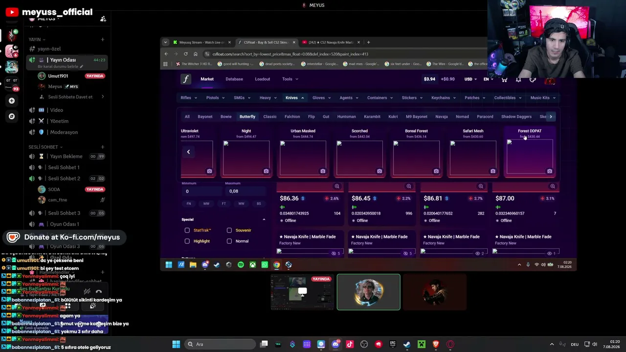The width and height of the screenshot is (626, 352).
Task: Click the magnifier on the $86.81 listing
Action: [x=481, y=186]
